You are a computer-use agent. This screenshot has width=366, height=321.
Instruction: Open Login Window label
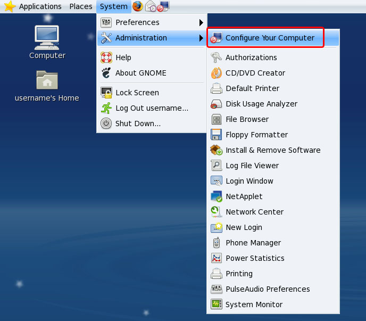[x=249, y=181]
